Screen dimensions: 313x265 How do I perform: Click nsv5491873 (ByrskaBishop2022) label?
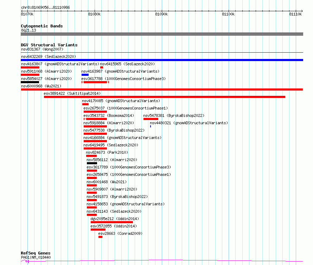[x=117, y=197]
